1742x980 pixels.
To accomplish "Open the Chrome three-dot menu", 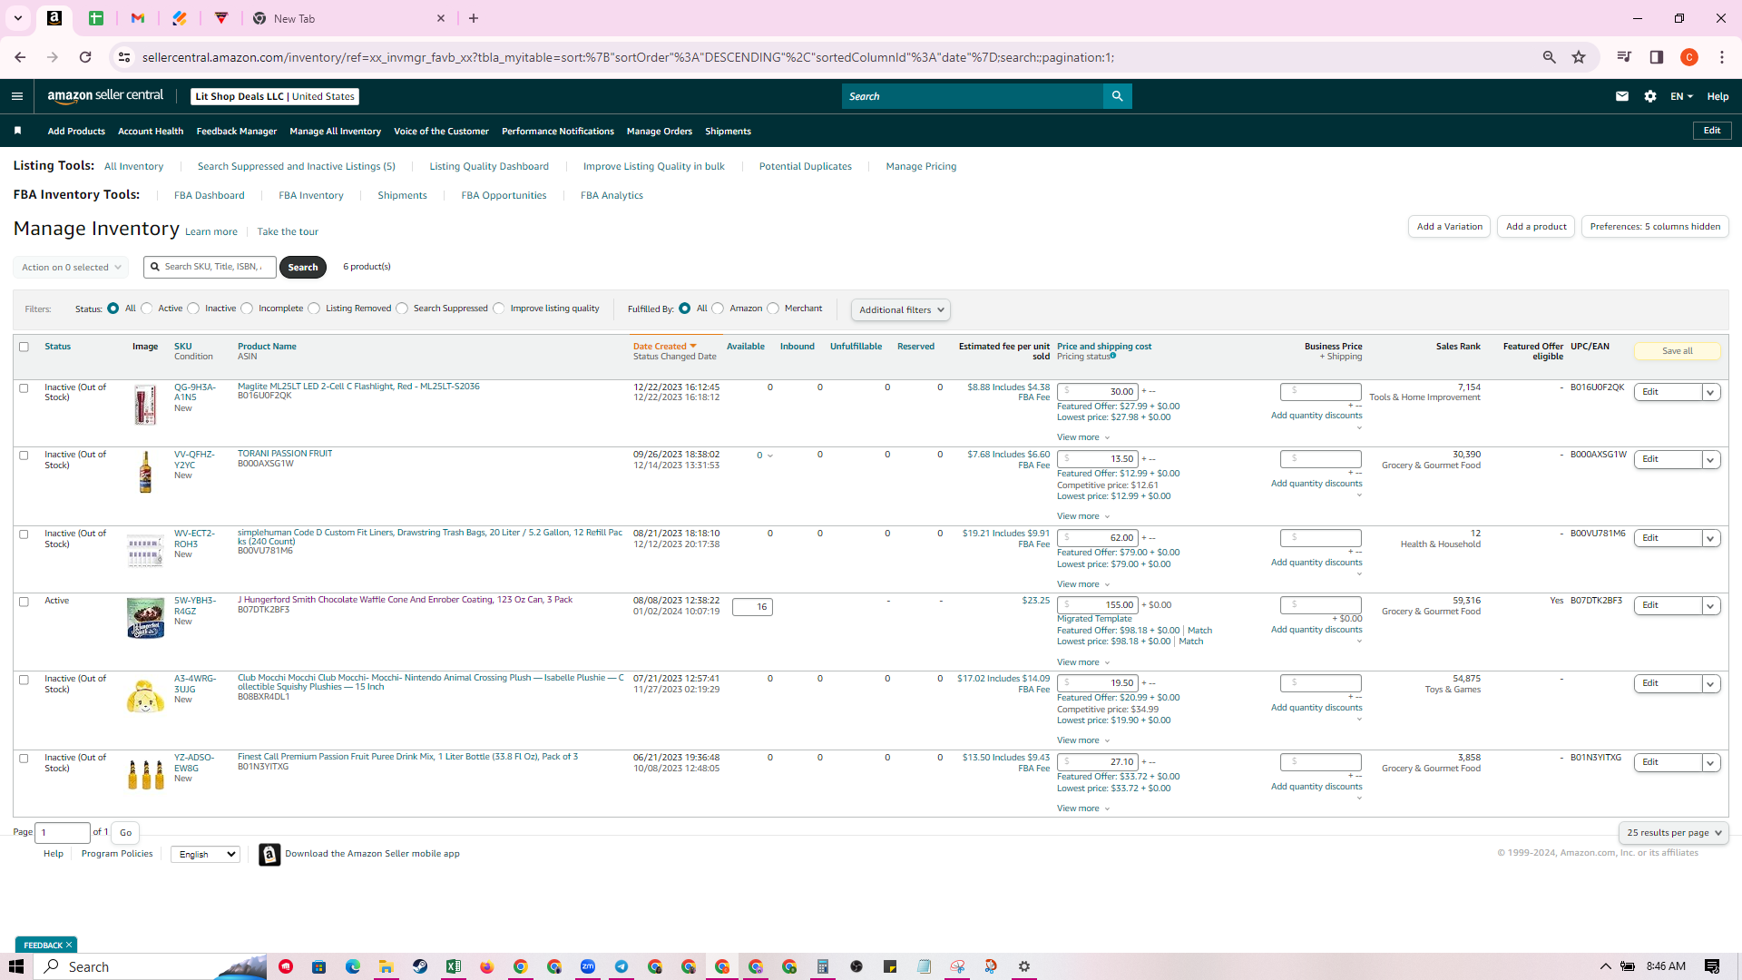I will tap(1722, 57).
